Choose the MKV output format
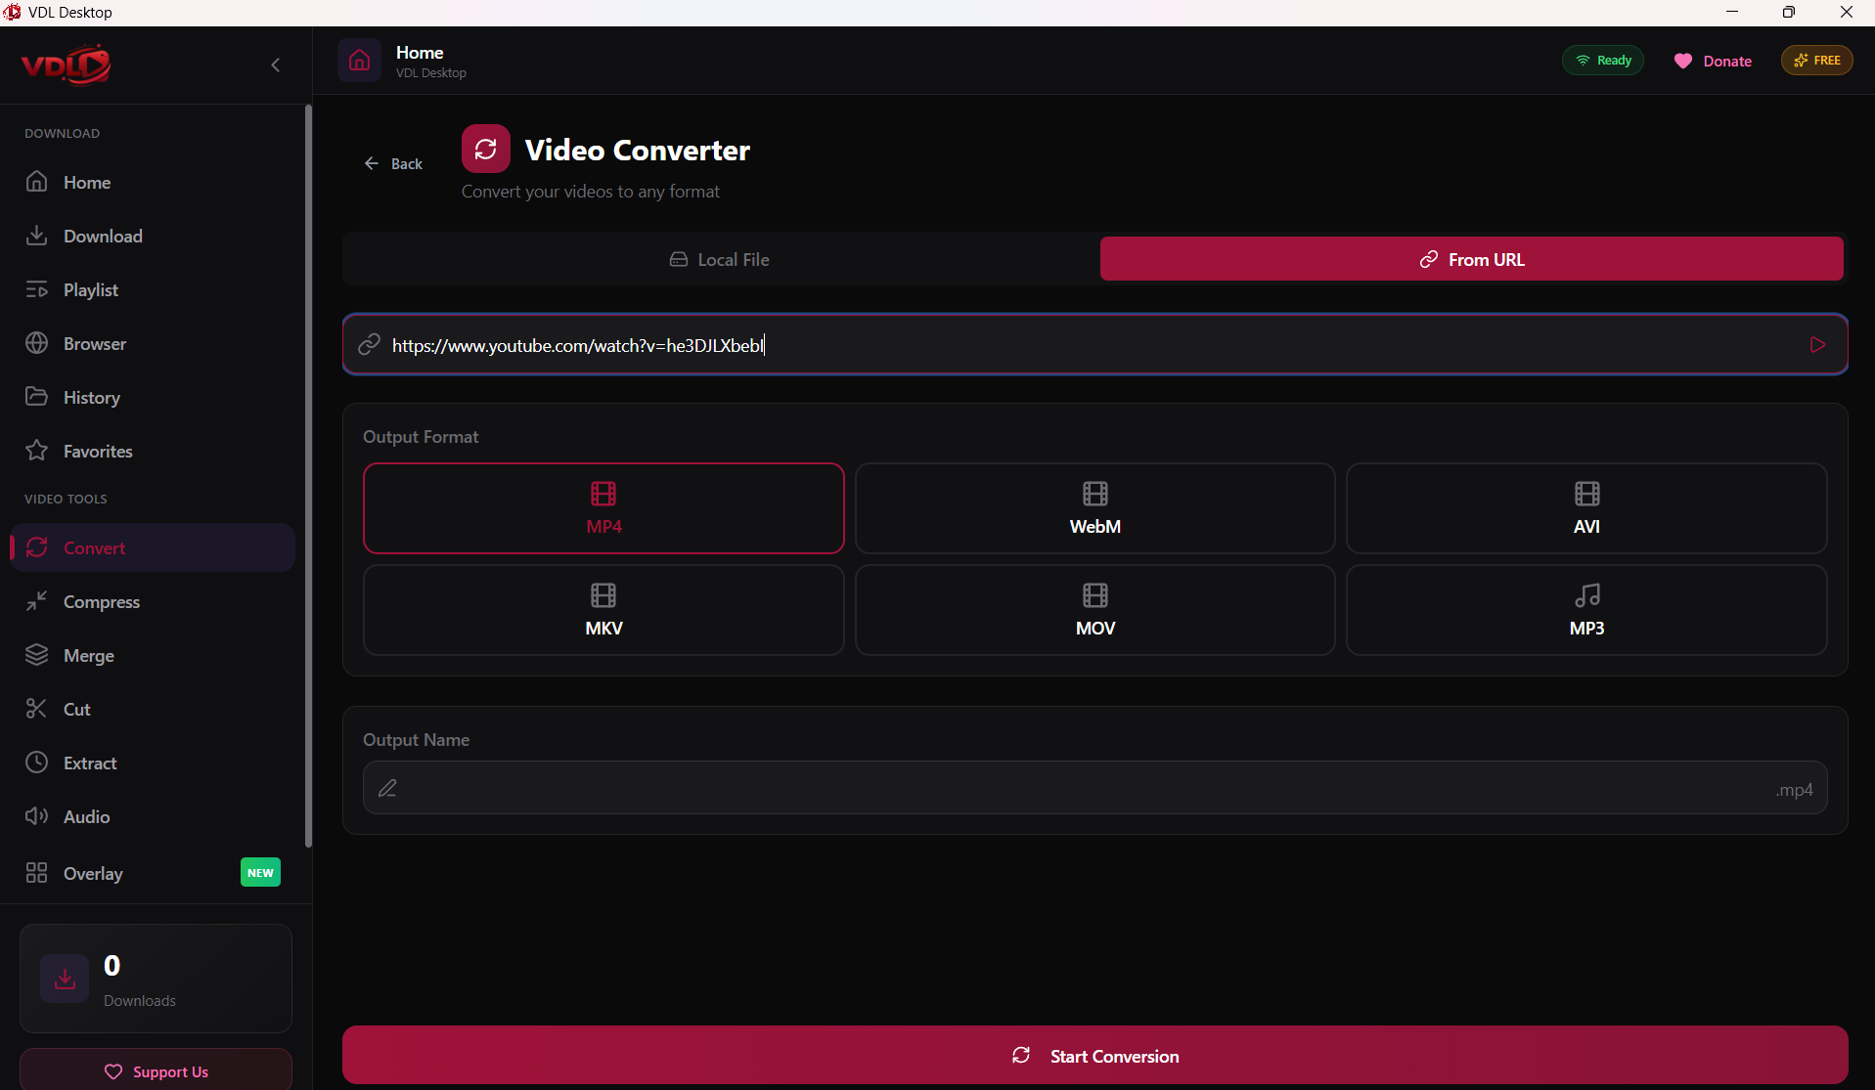This screenshot has width=1875, height=1090. (603, 610)
